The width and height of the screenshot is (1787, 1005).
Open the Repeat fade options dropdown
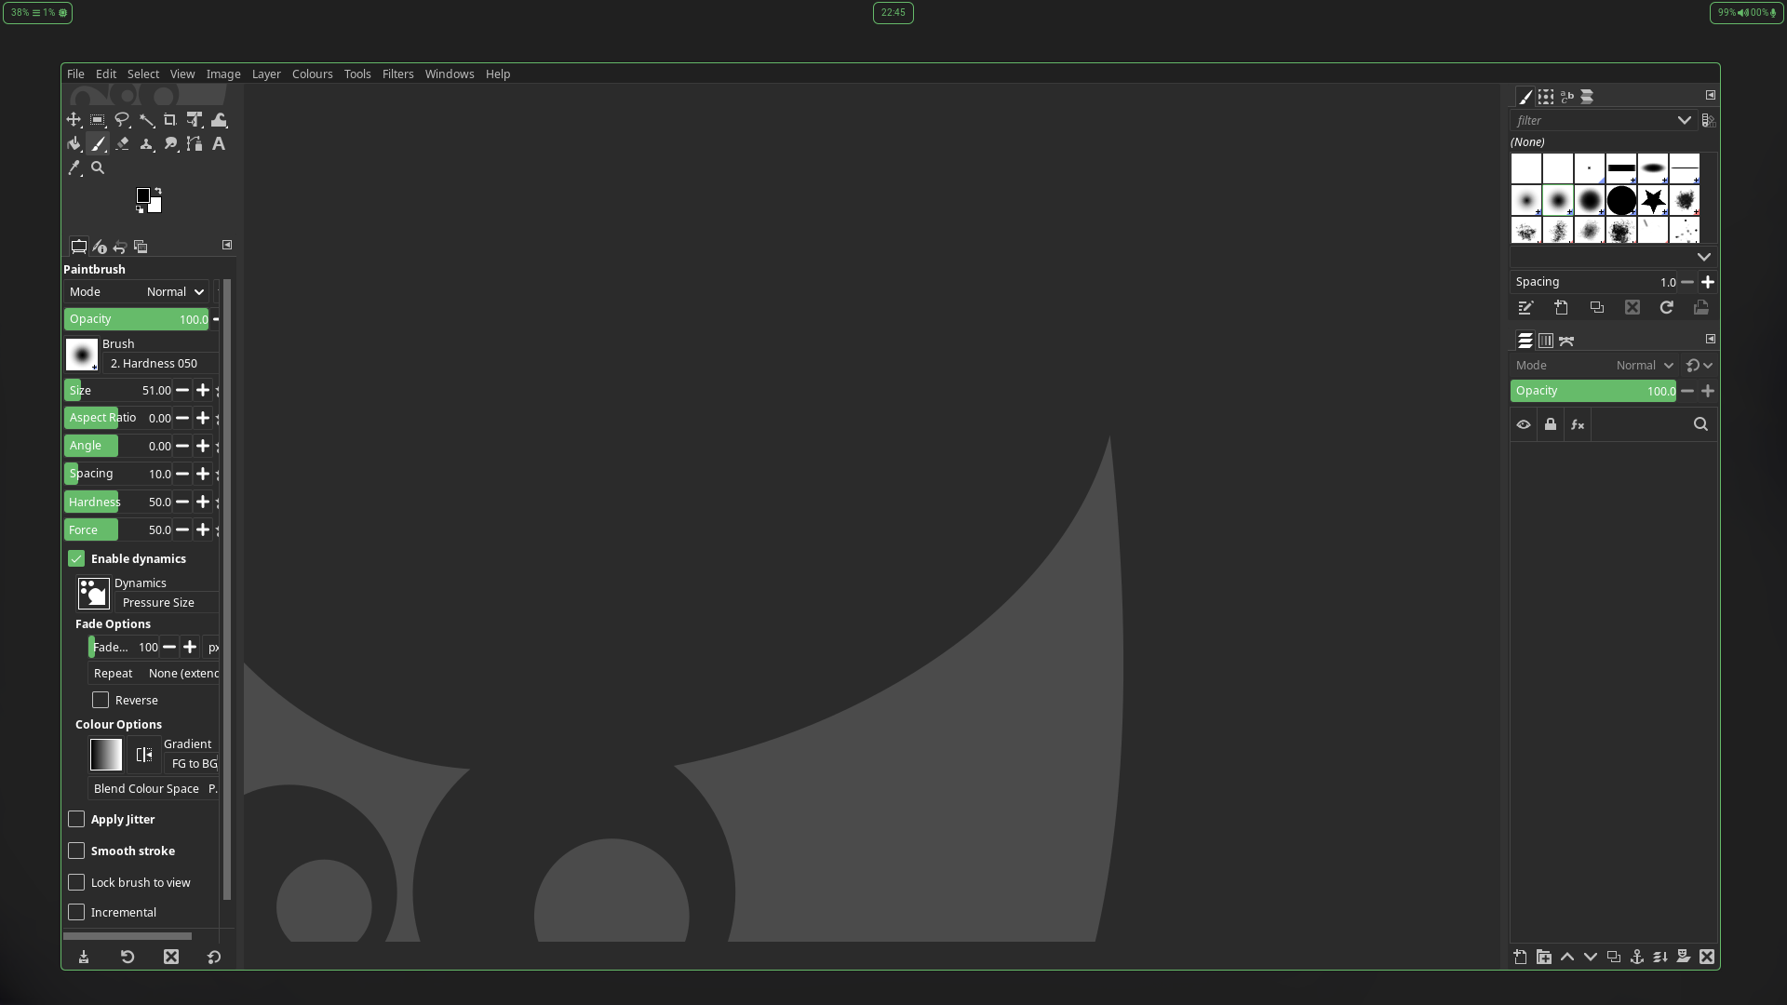point(183,673)
